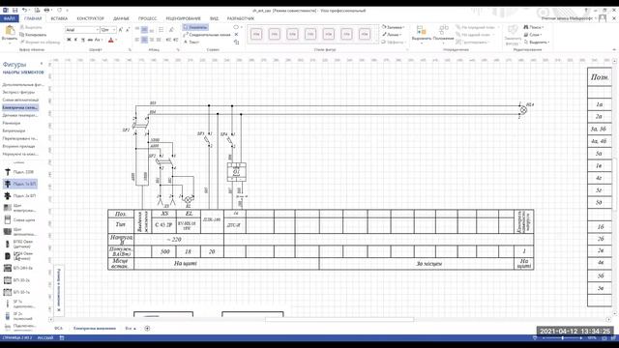The height and width of the screenshot is (348, 619).
Task: Click Вырезать (cut) in clipboard group
Action: click(x=30, y=27)
